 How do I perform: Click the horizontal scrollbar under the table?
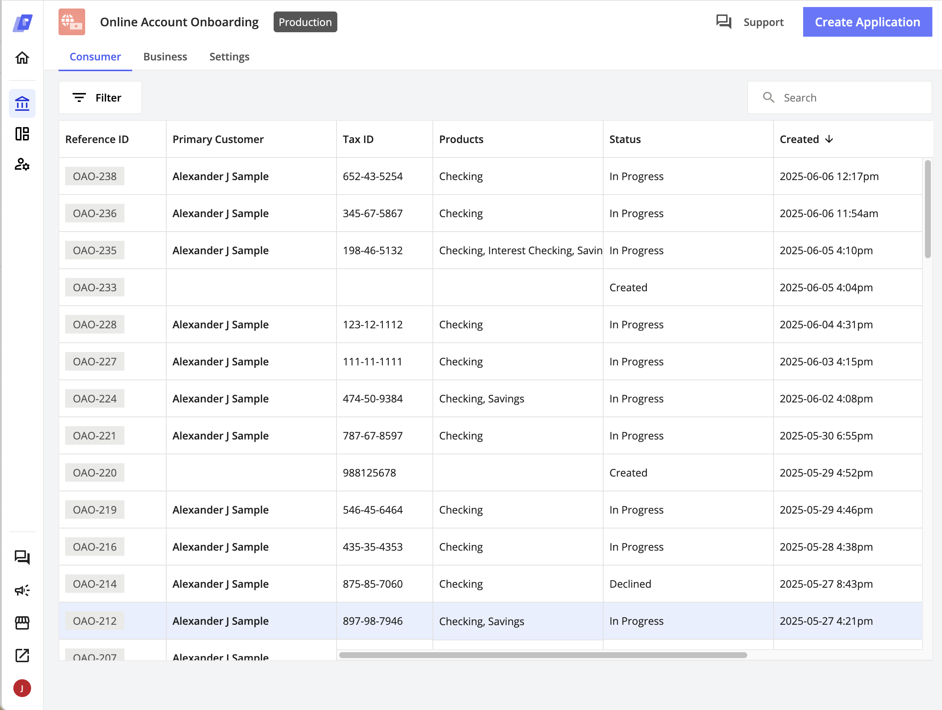tap(542, 655)
